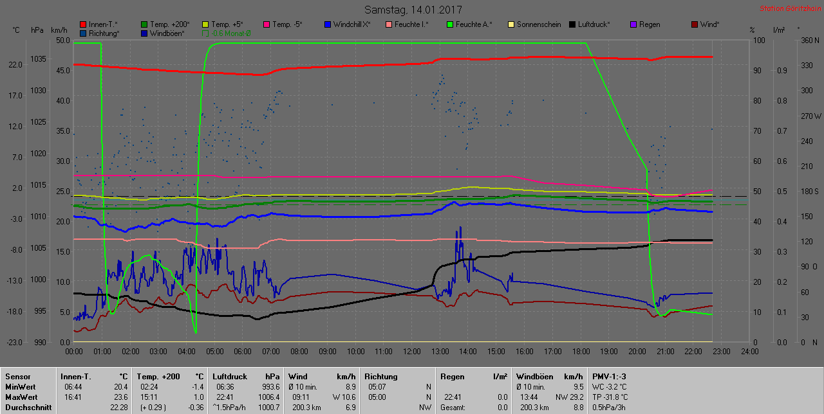The width and height of the screenshot is (824, 414).
Task: Click the Luftdruck* legend label
Action: coord(594,24)
